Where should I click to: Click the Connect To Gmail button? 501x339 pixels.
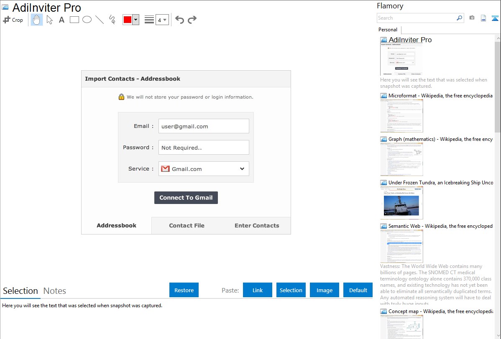[x=186, y=198]
